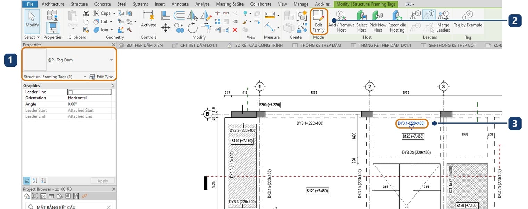Screen dimensions: 528x209
Task: Open the Cope dropdown arrow
Action: [x=114, y=14]
